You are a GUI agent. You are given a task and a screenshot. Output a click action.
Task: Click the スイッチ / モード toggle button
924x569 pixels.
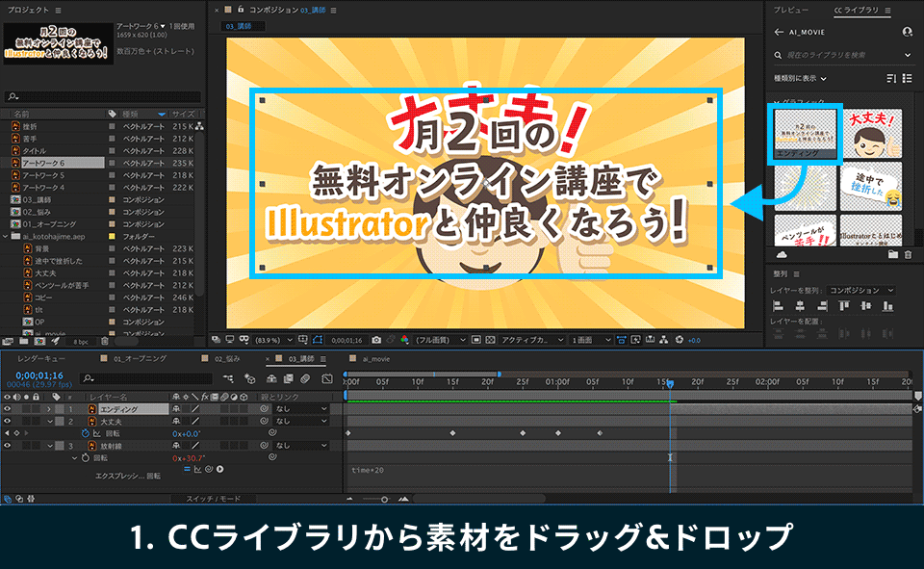click(x=214, y=499)
